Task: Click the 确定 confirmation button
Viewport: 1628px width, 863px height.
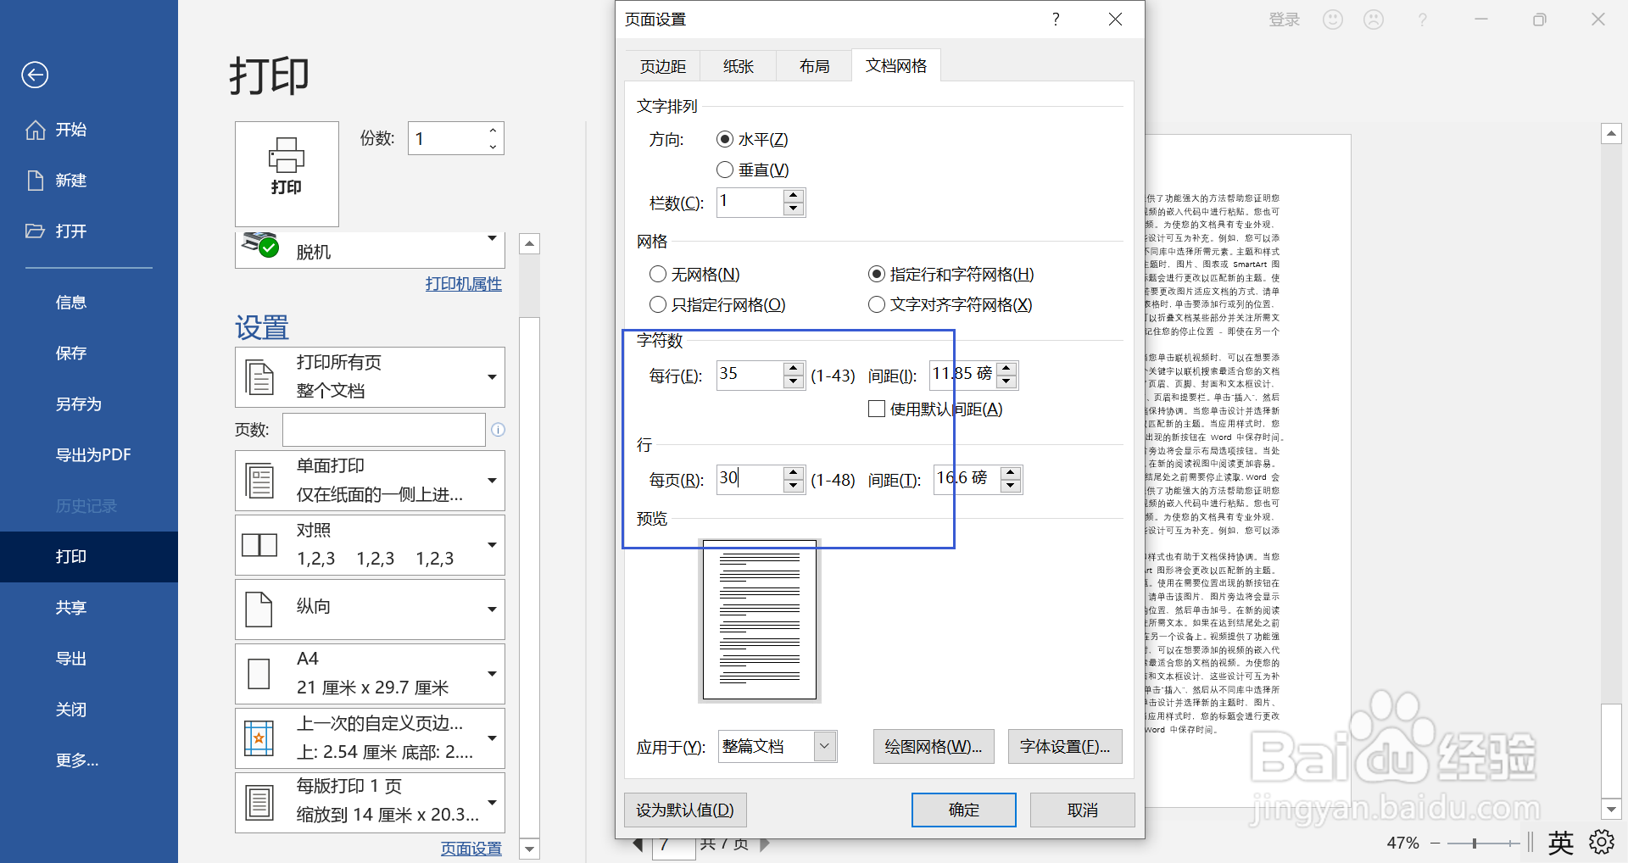Action: 962,810
